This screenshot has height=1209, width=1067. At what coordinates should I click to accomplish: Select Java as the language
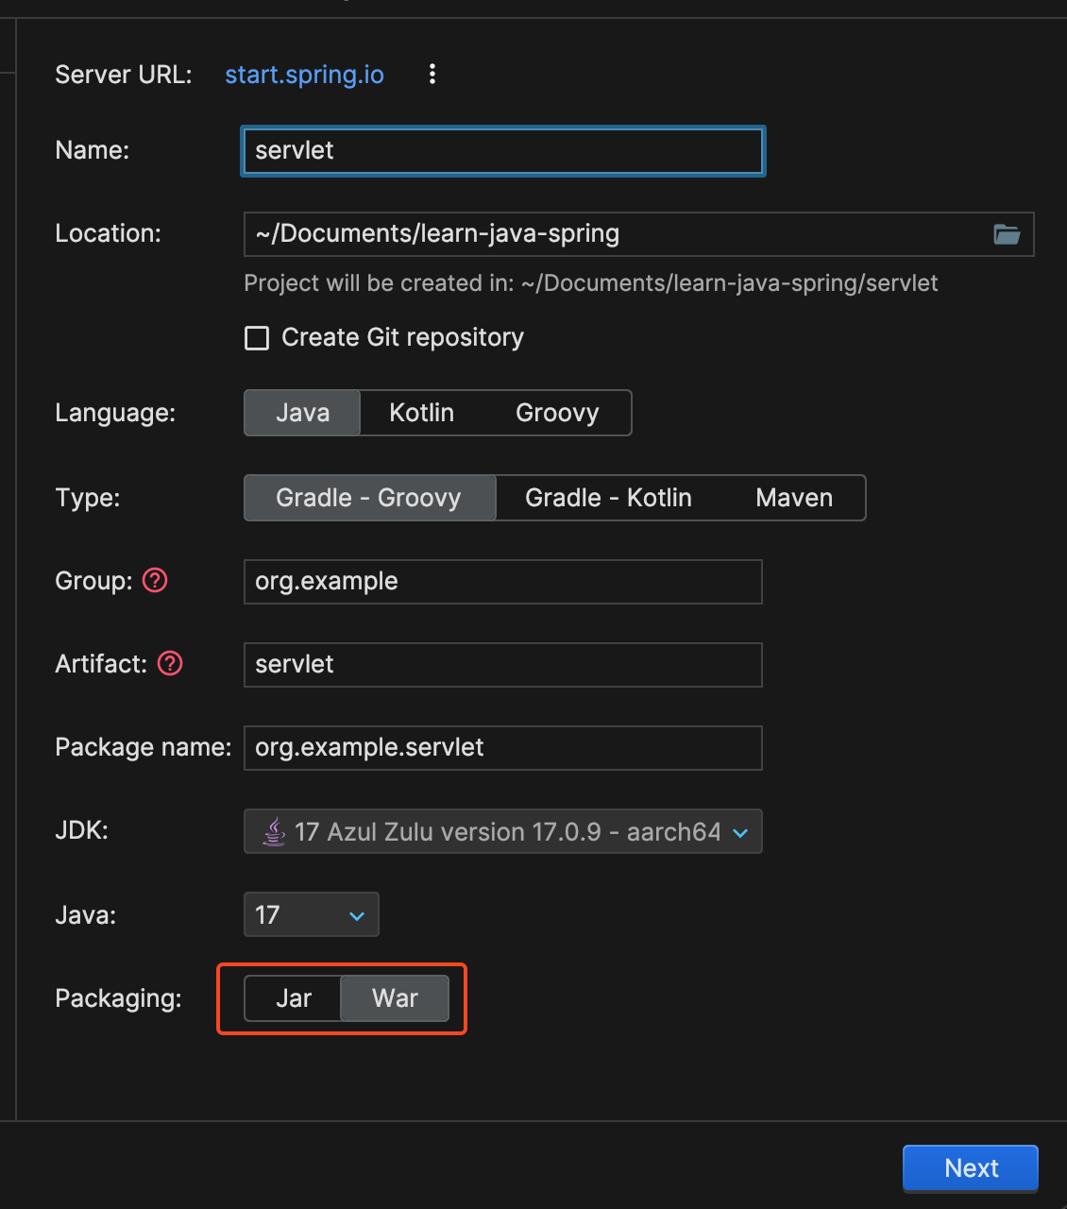coord(302,413)
